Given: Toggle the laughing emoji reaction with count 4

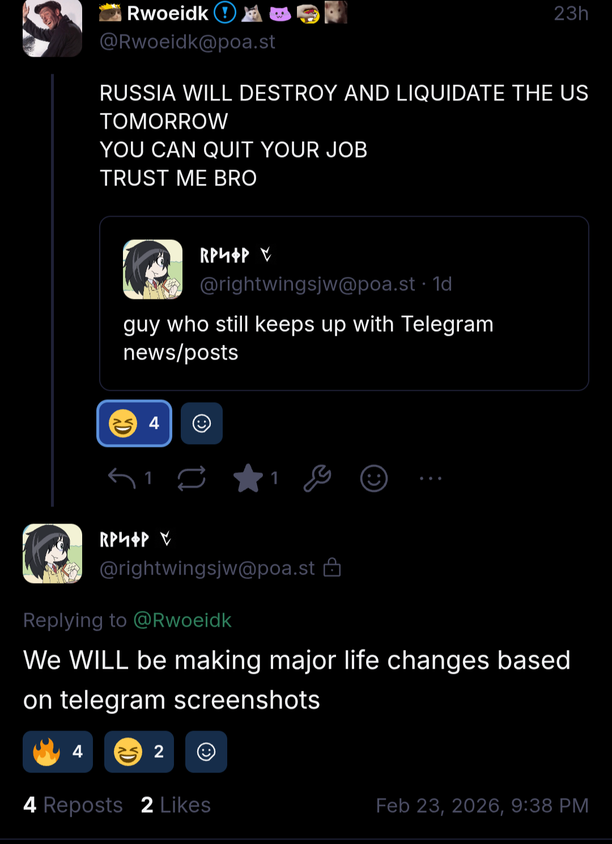Looking at the screenshot, I should [x=134, y=423].
